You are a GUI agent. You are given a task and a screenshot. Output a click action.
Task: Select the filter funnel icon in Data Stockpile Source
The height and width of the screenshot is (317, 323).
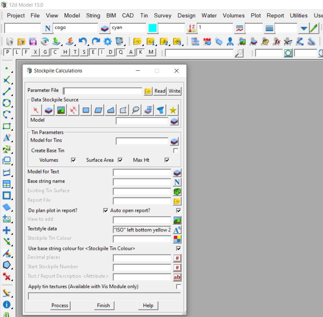point(161,110)
